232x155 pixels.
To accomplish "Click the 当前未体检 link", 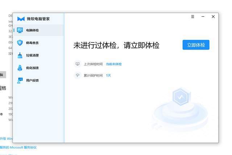I will (x=113, y=64).
